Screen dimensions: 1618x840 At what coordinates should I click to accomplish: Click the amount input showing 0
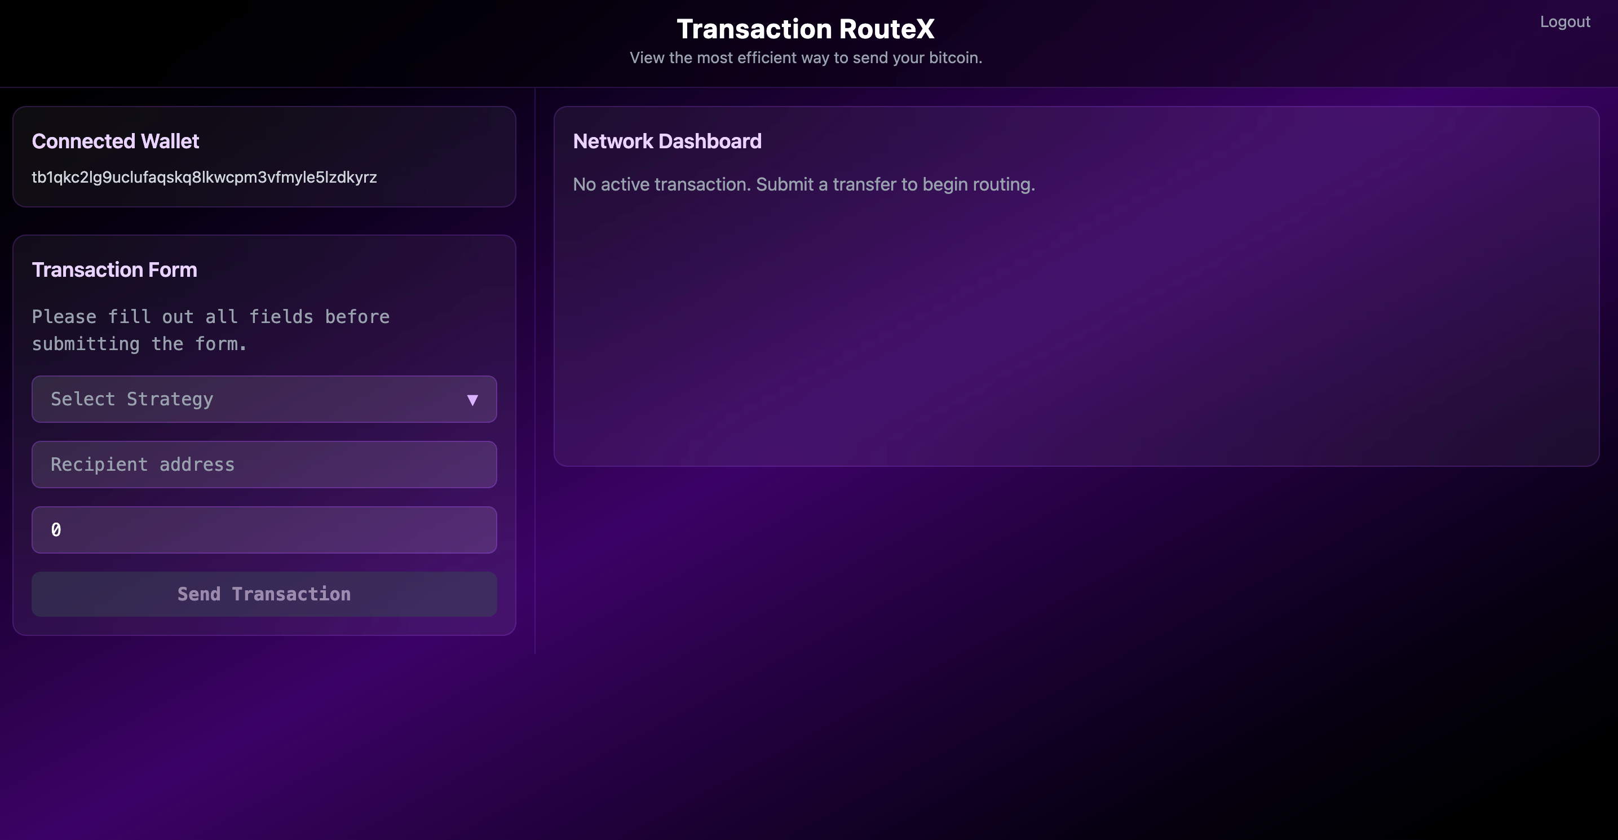pos(264,530)
